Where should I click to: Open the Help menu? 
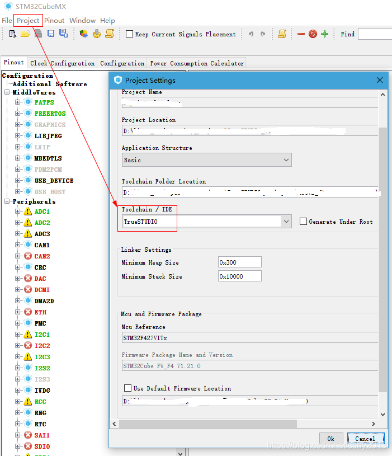pos(107,21)
